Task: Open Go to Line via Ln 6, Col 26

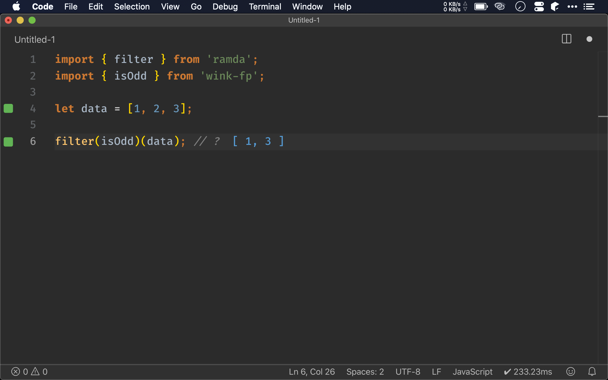Action: pyautogui.click(x=312, y=372)
